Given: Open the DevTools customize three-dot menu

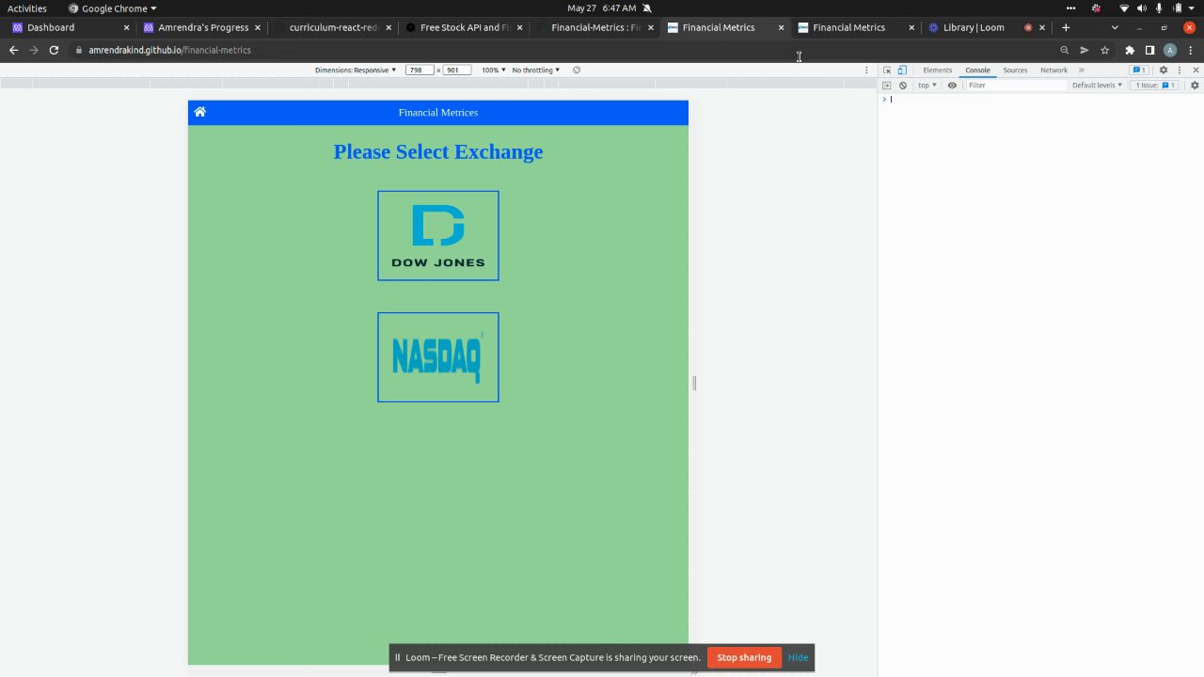Looking at the screenshot, I should (x=1180, y=70).
